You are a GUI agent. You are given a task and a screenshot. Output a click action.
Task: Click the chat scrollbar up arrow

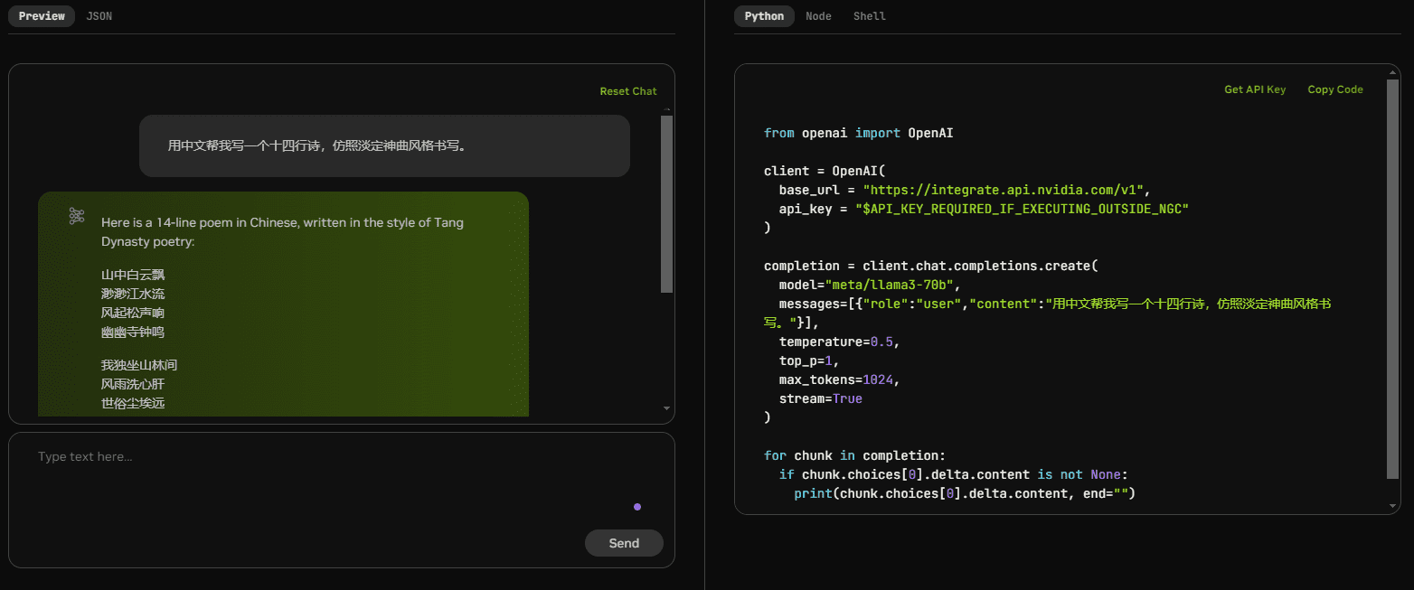pos(667,110)
